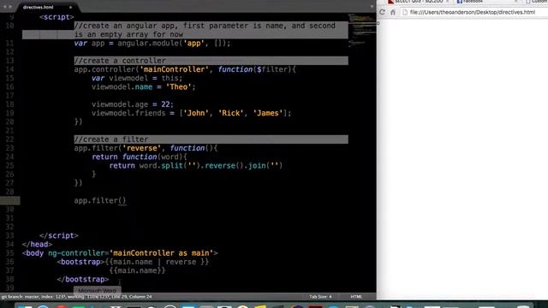Go to previous tab with left arrow
The image size is (548, 308).
pyautogui.click(x=5, y=7)
